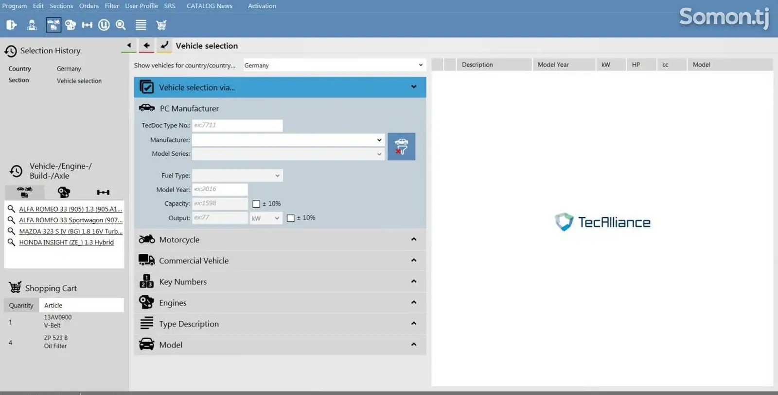Open the Activation menu
778x395 pixels.
[262, 6]
